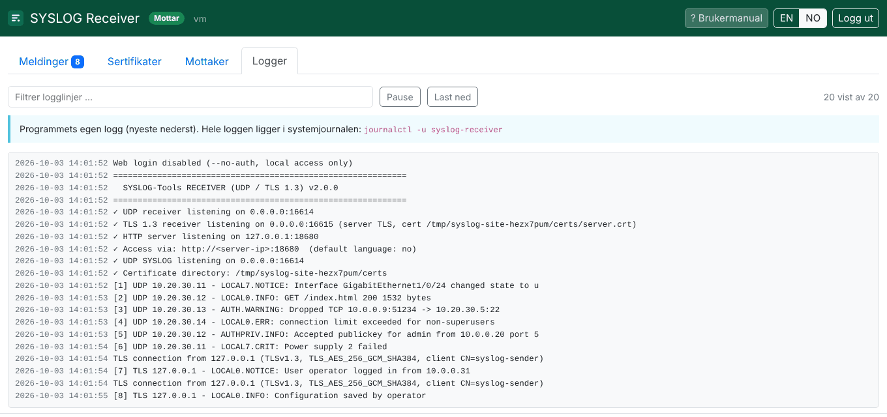The image size is (887, 417).
Task: Click the 'Programmets egen logg' info text
Action: [x=190, y=130]
